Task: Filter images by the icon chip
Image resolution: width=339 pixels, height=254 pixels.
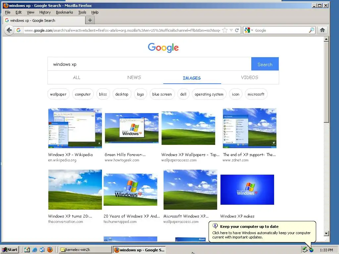Action: tap(235, 94)
